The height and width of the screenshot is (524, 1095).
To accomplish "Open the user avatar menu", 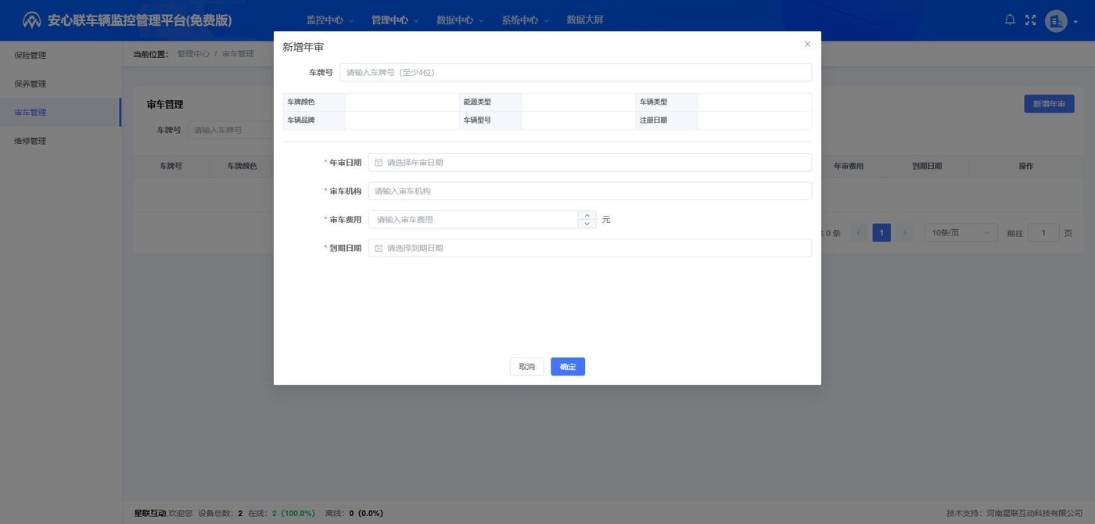I will pyautogui.click(x=1056, y=21).
